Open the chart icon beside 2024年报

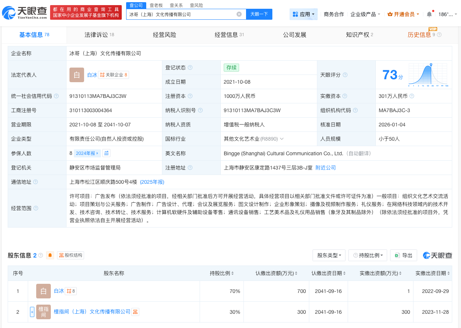106,153
